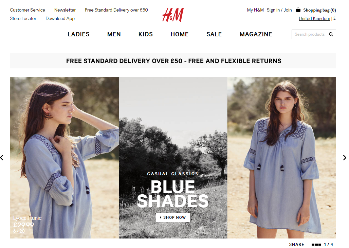Open the Store Locator link
Screen dimensions: 349x248
click(23, 18)
